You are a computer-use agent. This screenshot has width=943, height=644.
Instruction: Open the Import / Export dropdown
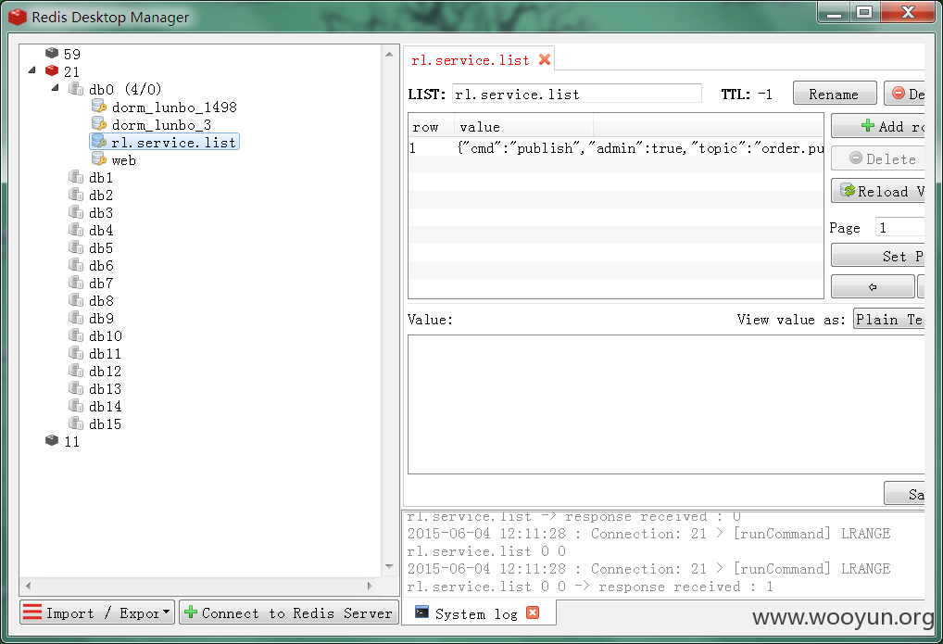pos(97,612)
